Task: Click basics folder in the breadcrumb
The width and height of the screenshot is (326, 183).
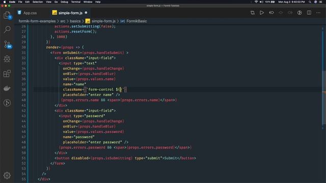Action: (75, 21)
